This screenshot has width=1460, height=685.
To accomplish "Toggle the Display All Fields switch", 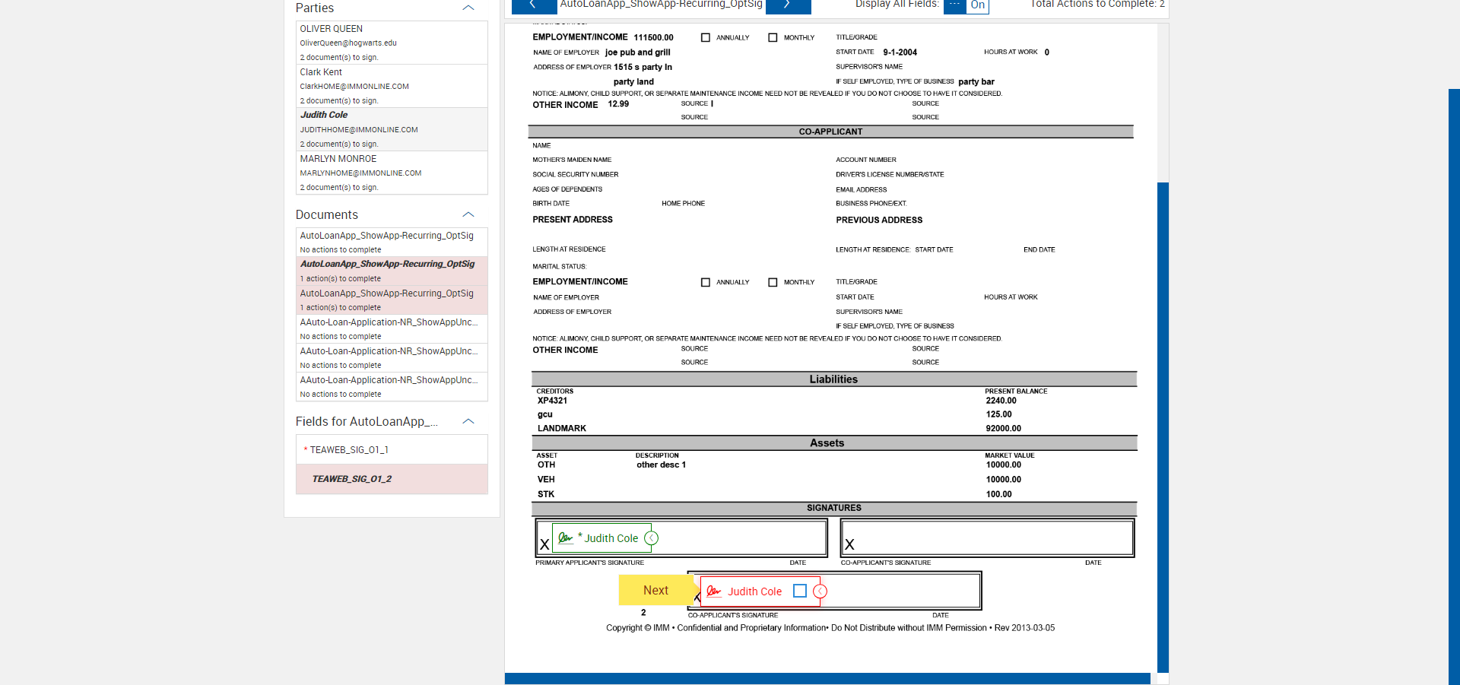I will (966, 6).
